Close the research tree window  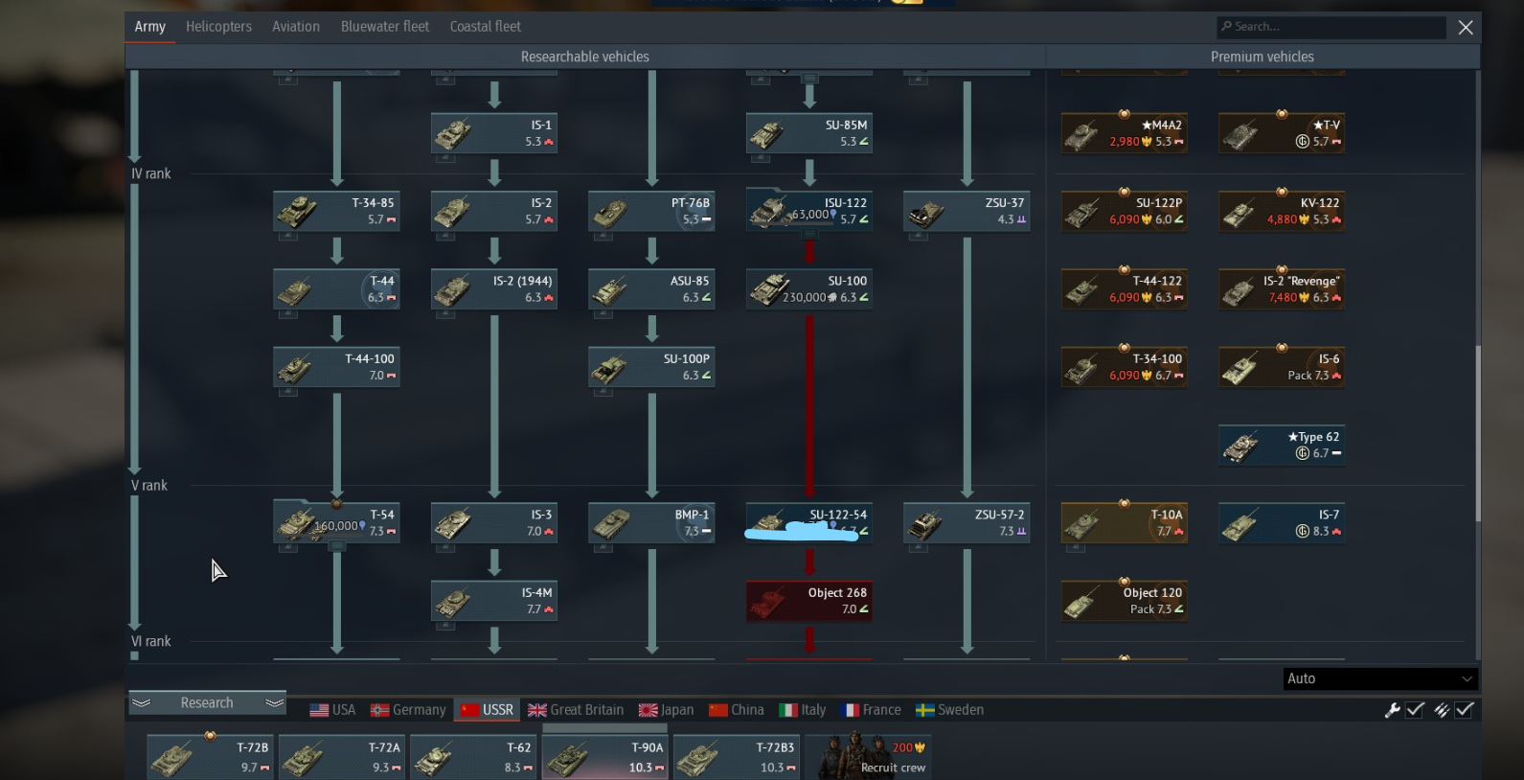(x=1466, y=27)
